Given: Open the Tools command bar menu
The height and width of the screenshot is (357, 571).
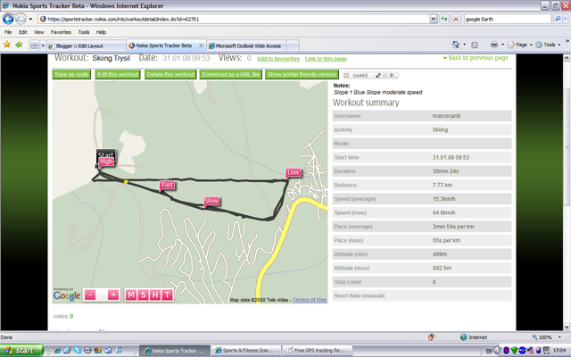Looking at the screenshot, I should pyautogui.click(x=548, y=45).
